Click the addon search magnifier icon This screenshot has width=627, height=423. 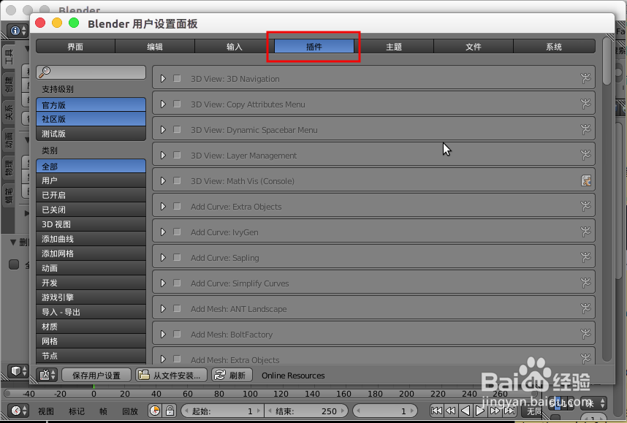pos(45,72)
